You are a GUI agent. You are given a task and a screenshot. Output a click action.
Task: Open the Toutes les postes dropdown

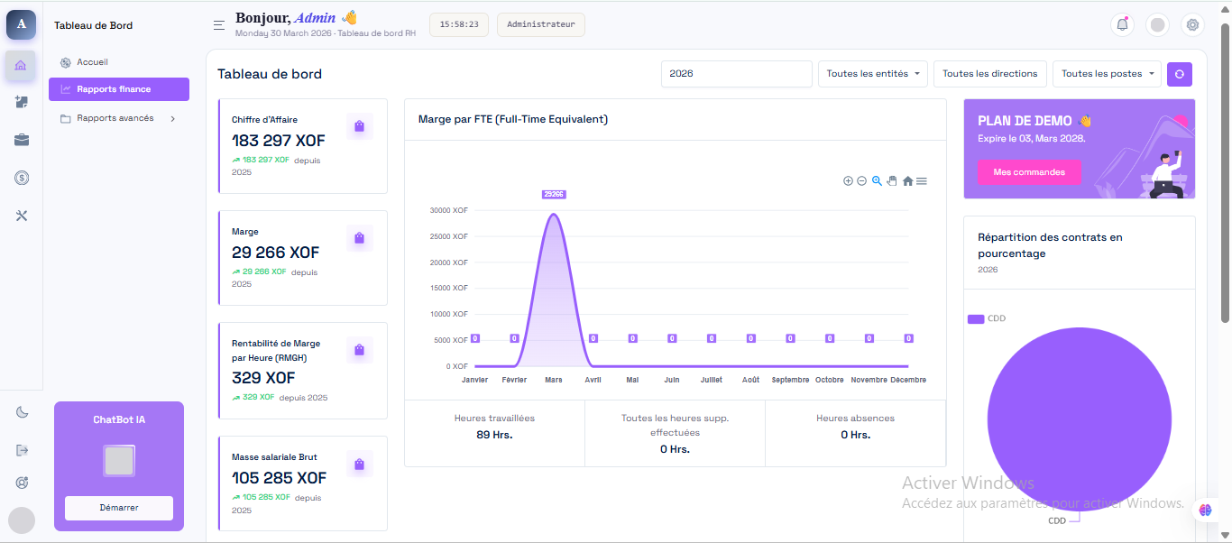point(1107,74)
